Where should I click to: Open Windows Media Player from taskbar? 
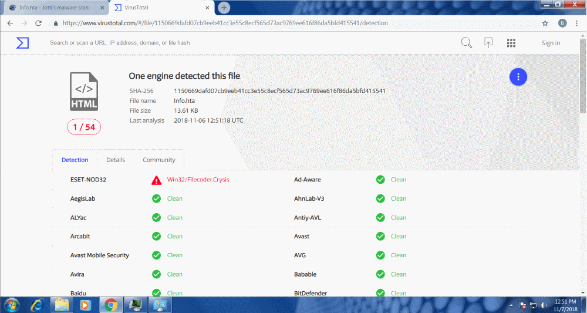[85, 305]
